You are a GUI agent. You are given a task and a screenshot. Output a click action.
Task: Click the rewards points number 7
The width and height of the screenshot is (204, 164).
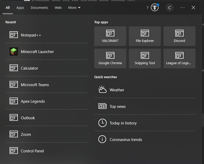(147, 8)
